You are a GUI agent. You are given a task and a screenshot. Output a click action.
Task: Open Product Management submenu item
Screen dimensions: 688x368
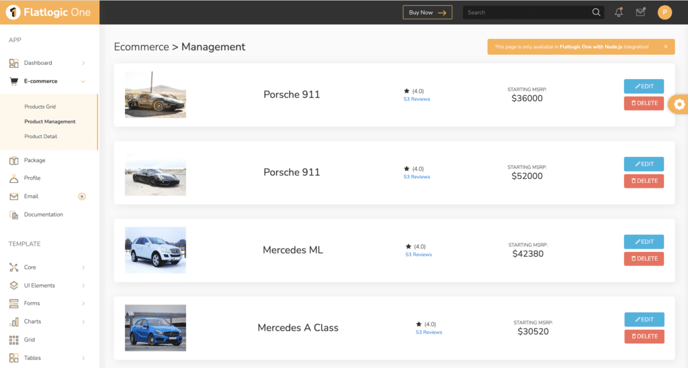50,121
